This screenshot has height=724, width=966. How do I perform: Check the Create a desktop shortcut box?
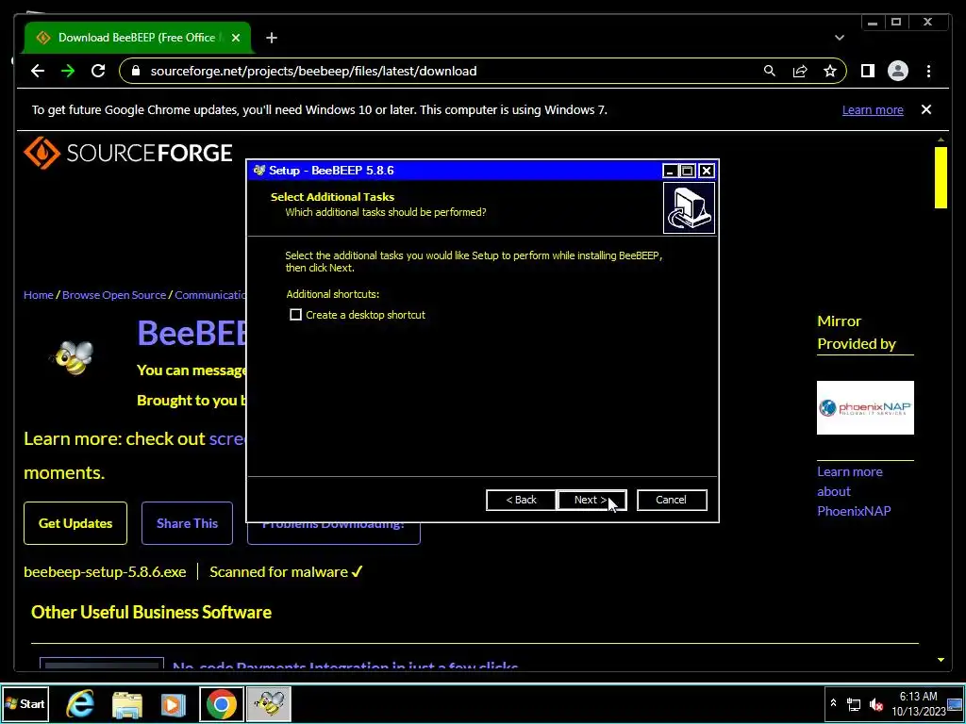(295, 315)
